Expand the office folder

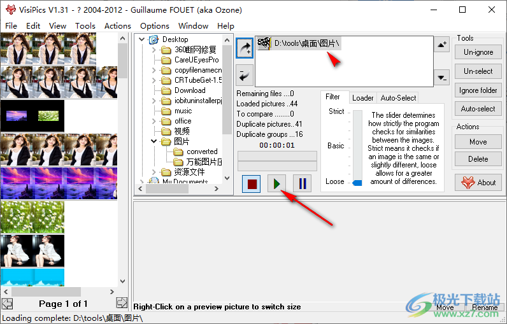[154, 121]
